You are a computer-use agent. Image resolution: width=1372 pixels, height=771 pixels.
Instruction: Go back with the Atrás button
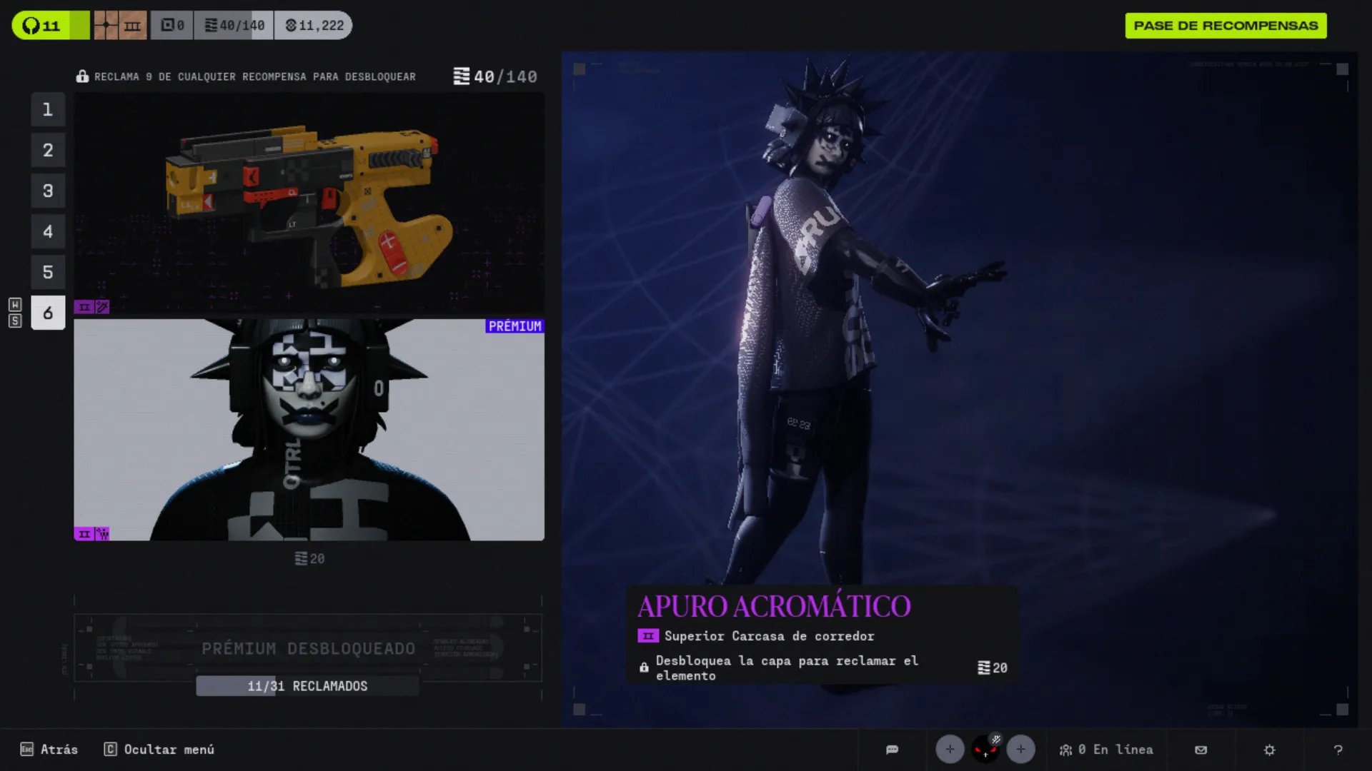[49, 750]
